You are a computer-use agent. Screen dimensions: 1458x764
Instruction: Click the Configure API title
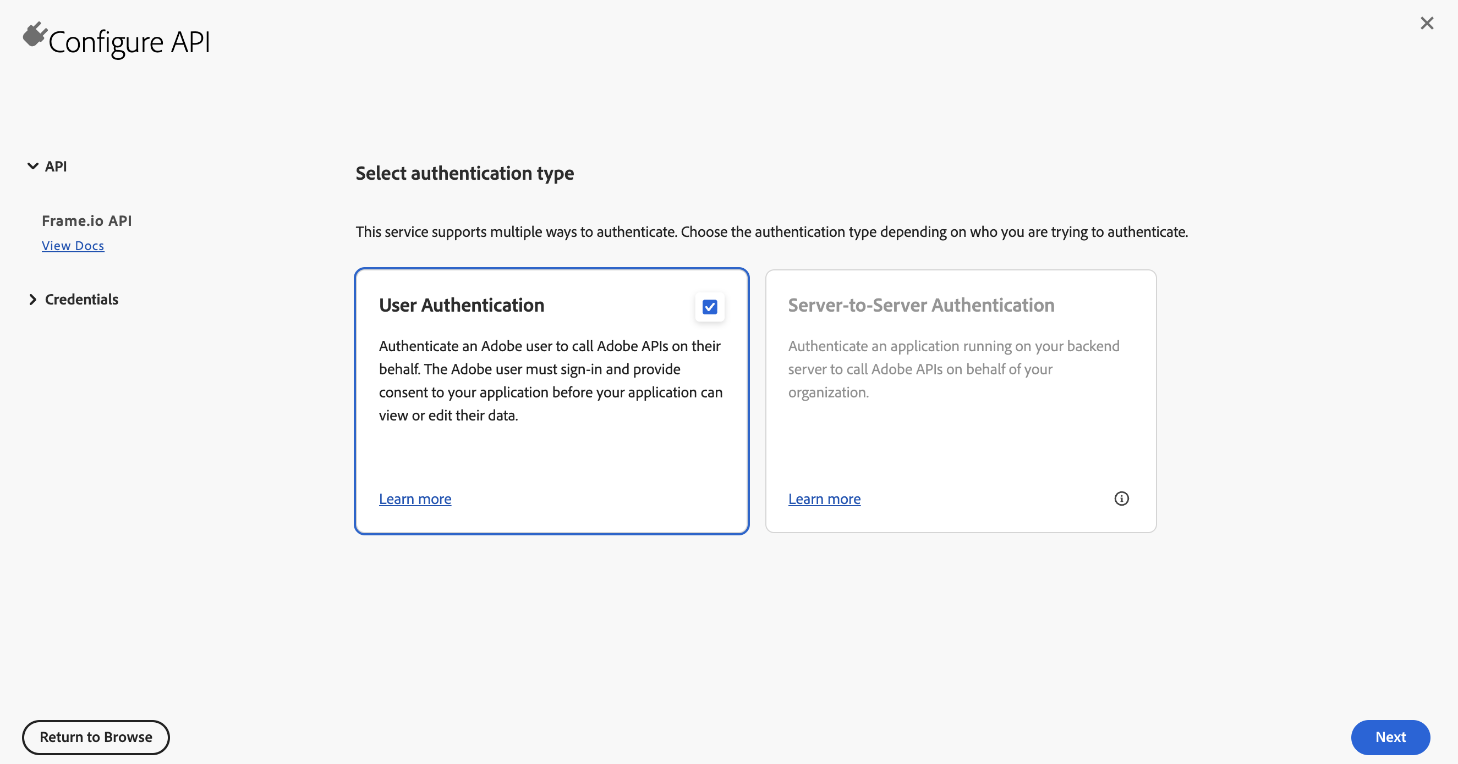pos(129,42)
